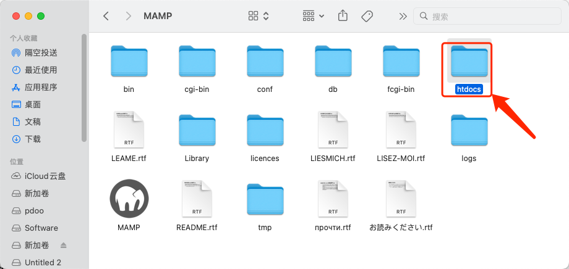Select the bin folder icon

coord(129,61)
